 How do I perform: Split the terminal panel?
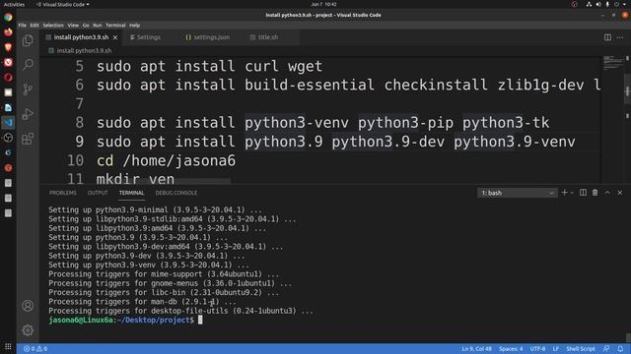pos(583,193)
